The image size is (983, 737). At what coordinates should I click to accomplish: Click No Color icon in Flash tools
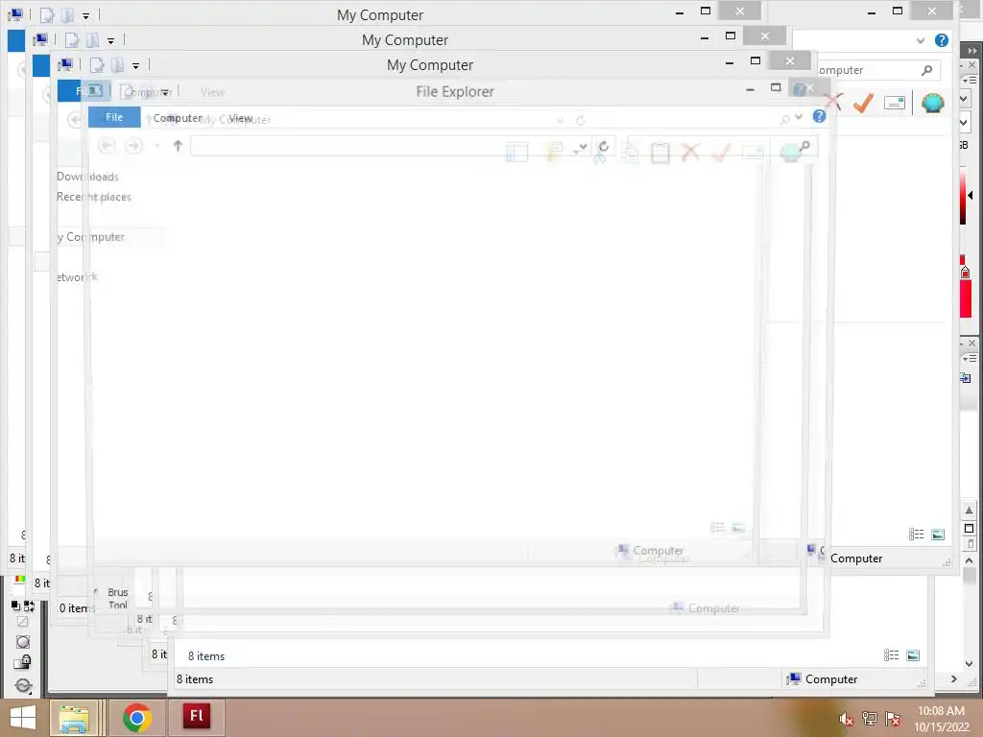[23, 622]
